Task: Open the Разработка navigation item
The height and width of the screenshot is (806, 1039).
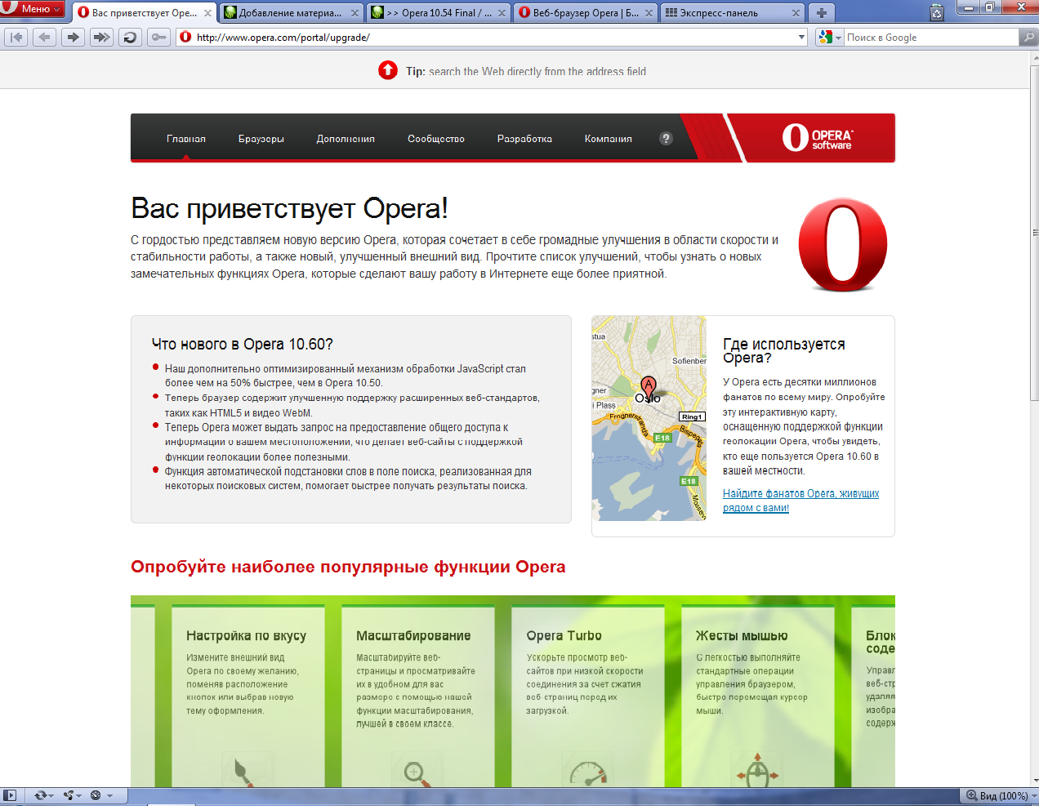Action: coord(524,139)
